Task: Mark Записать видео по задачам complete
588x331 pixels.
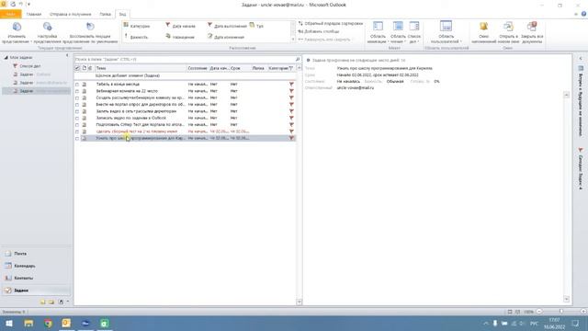Action: click(x=77, y=119)
